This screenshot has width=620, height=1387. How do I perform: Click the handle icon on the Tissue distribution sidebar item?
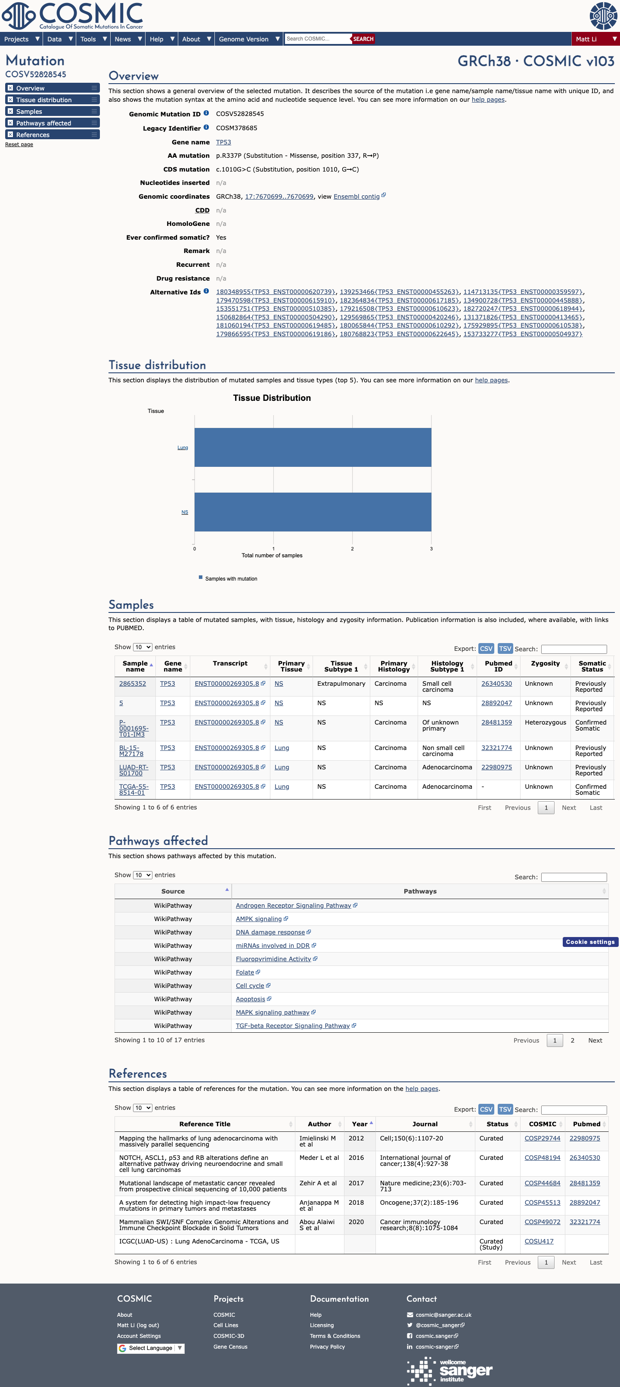(95, 100)
